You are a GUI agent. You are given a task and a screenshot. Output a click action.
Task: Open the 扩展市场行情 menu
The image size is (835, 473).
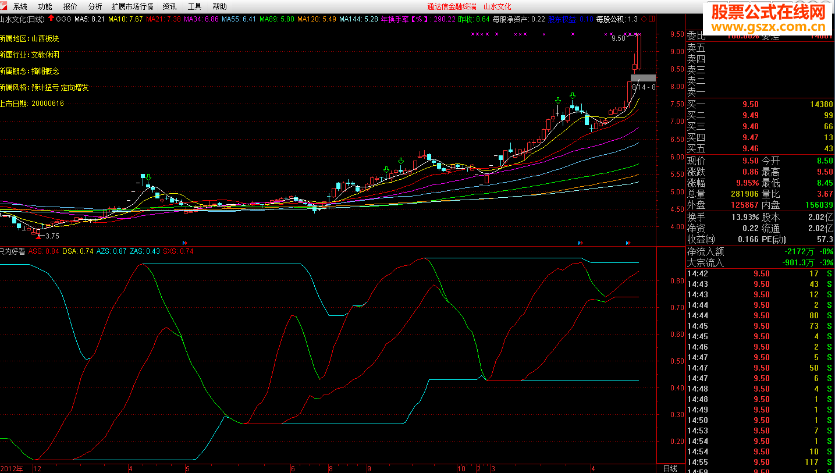(x=132, y=6)
